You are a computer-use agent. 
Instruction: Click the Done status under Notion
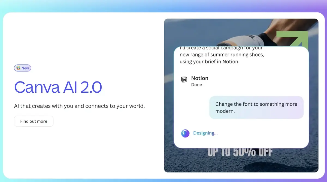point(196,85)
